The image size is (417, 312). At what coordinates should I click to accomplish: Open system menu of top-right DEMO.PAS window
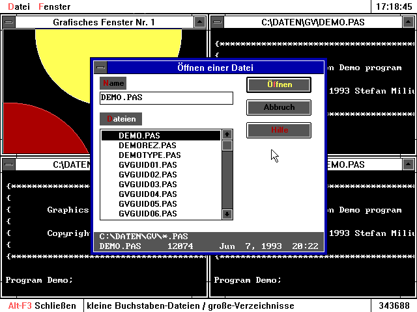point(217,22)
